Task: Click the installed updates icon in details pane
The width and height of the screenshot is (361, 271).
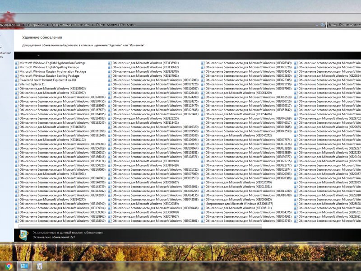Action: [24, 235]
